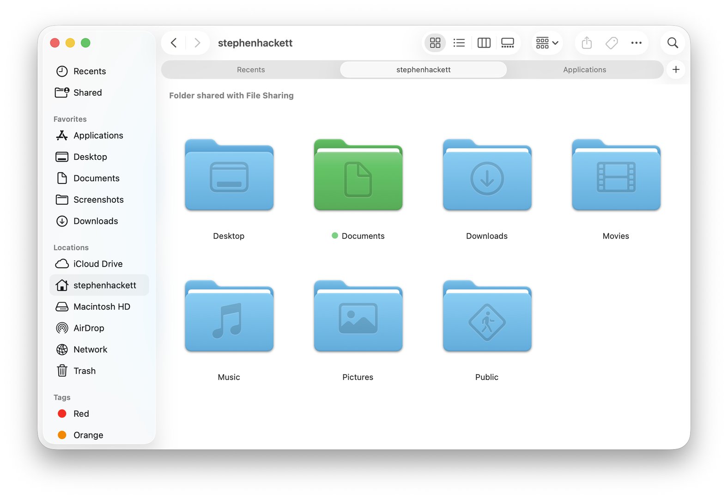728x499 pixels.
Task: Open Screenshots in the sidebar
Action: (x=99, y=200)
